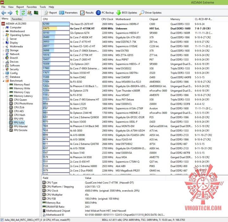Open PC Backup from toolbar
The height and width of the screenshot is (222, 228).
tap(105, 13)
